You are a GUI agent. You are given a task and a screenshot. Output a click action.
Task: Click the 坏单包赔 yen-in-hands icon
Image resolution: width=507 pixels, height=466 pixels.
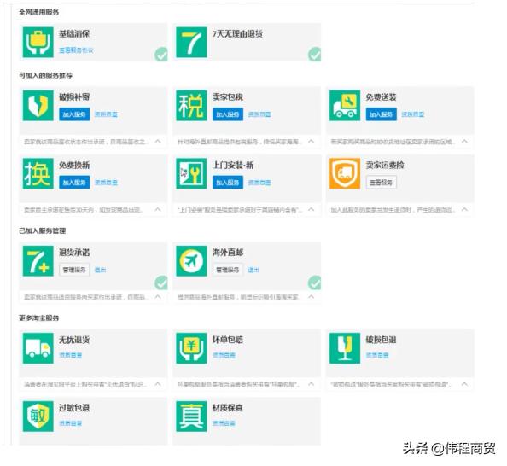click(x=191, y=348)
